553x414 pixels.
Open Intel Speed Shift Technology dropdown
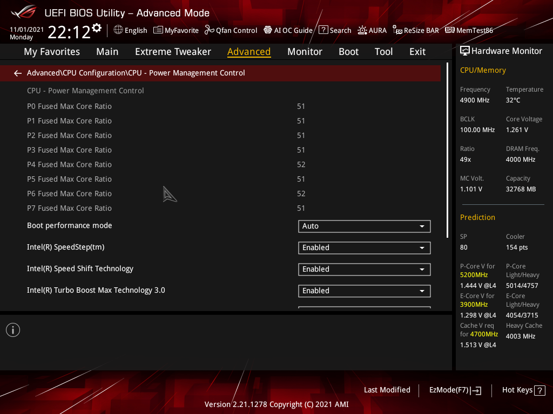click(x=365, y=269)
